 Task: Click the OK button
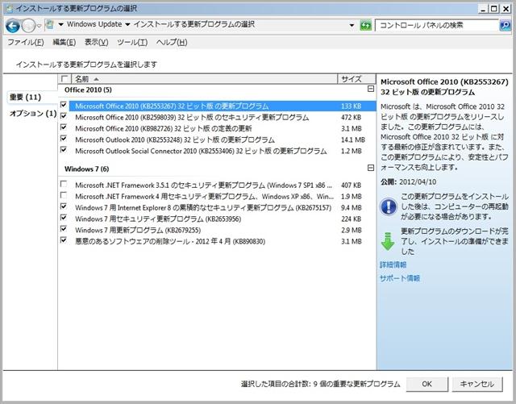click(427, 384)
